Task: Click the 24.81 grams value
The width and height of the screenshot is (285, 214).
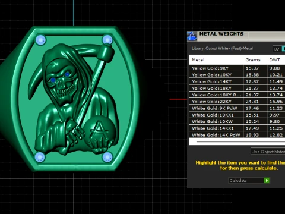Action: [252, 102]
